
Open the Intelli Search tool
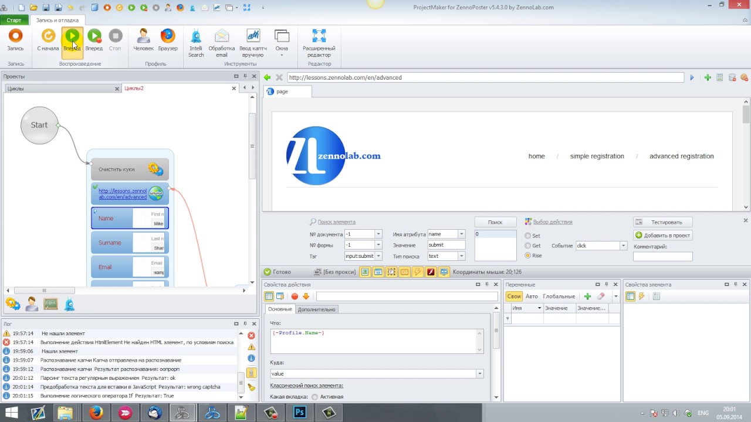[196, 43]
